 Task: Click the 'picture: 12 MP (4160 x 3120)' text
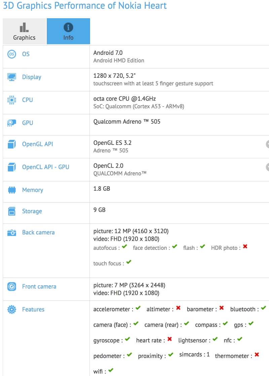click(131, 231)
